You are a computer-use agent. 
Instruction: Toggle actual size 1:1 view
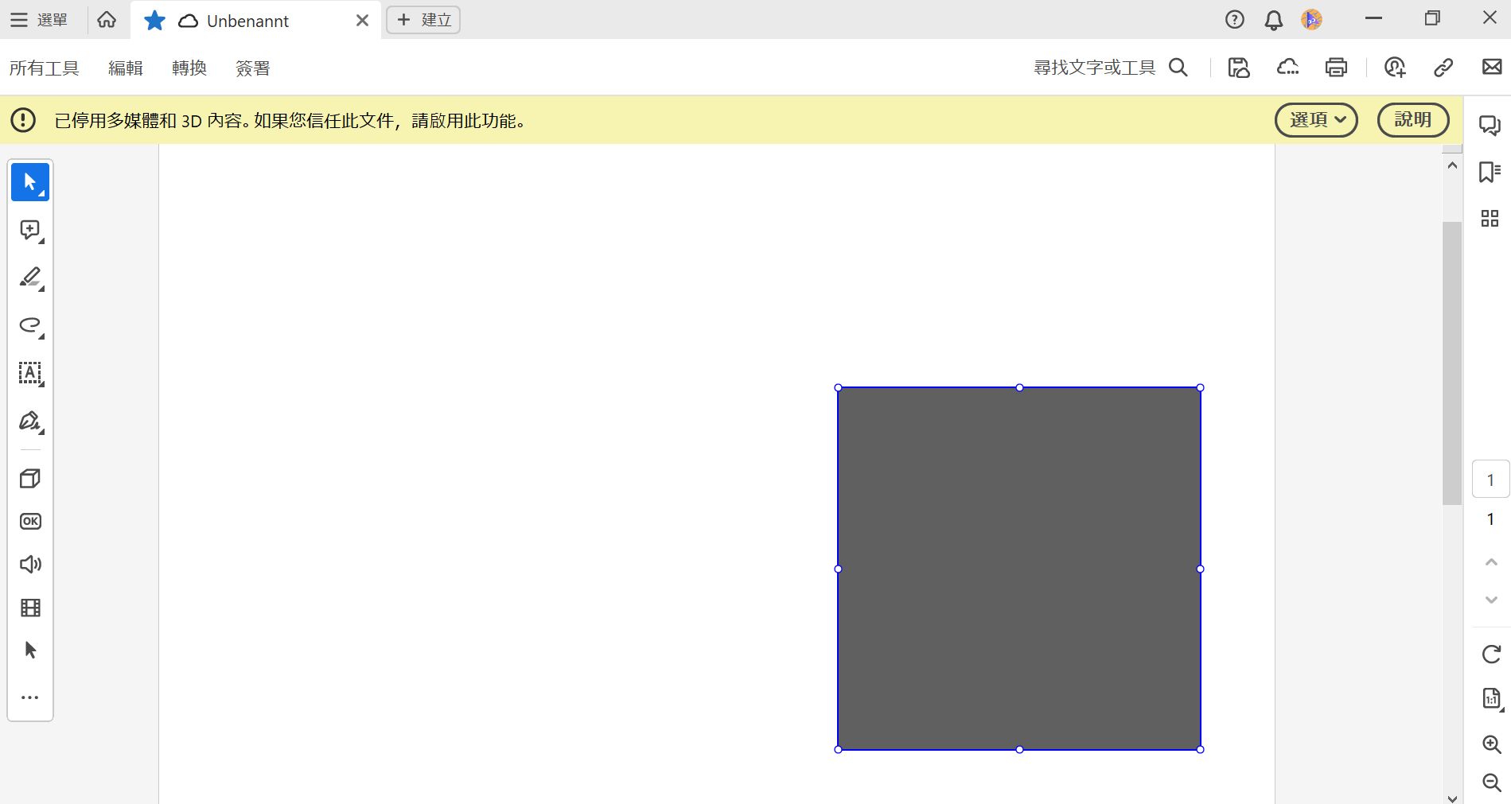coord(1490,698)
